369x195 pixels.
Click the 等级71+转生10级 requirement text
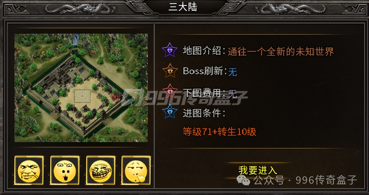click(219, 131)
